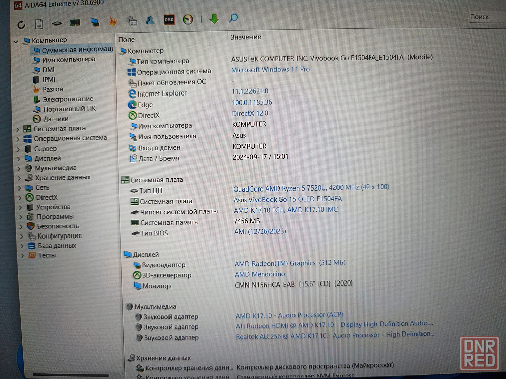Click the Значение column header
Image resolution: width=506 pixels, height=379 pixels.
pyautogui.click(x=246, y=37)
